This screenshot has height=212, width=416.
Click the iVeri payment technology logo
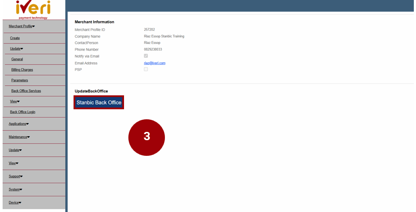[33, 10]
